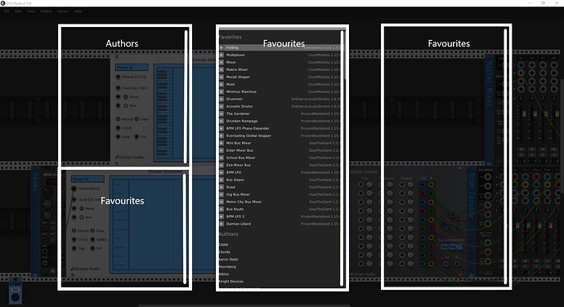This screenshot has height=307, width=564.
Task: Click the module browser vertical scrollbar
Action: (344, 54)
